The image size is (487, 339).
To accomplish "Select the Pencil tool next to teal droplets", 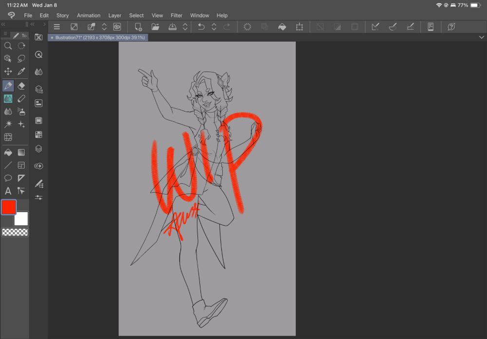I will [x=21, y=99].
